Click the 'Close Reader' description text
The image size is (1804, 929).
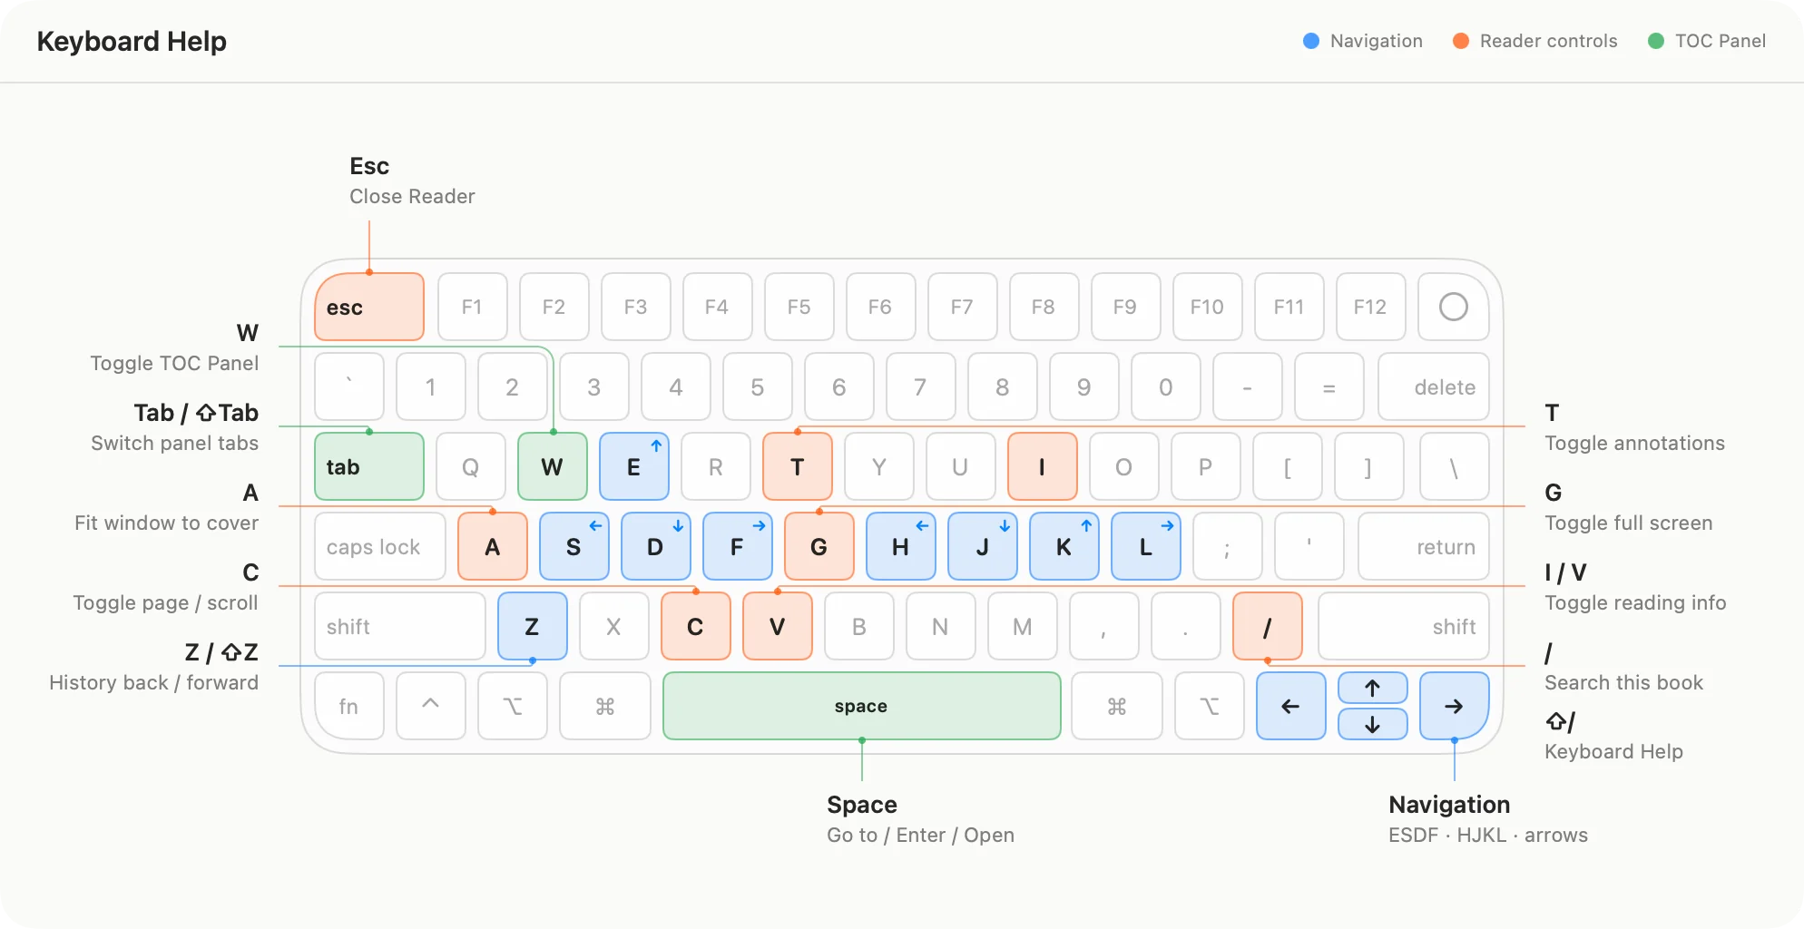pos(412,196)
